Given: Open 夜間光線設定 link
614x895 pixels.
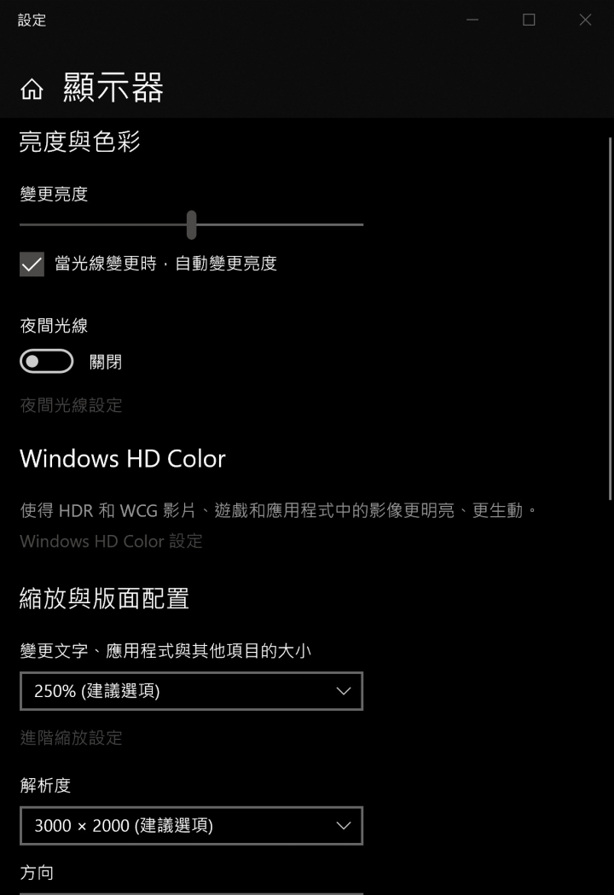Looking at the screenshot, I should [x=72, y=405].
